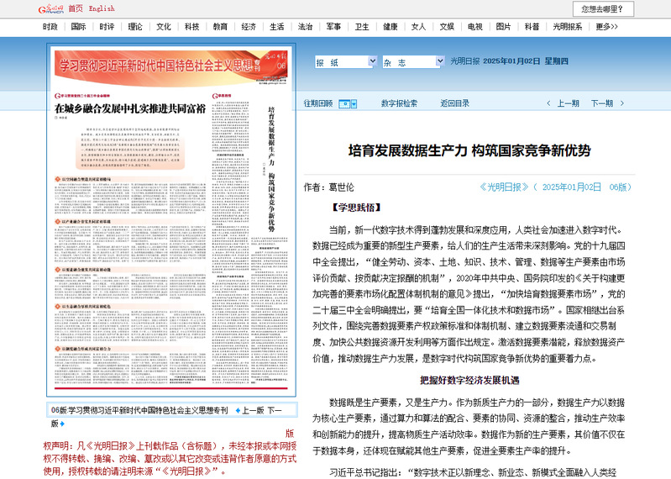671x479 pixels.
Task: Select the 科技 navigation item
Action: tap(192, 26)
